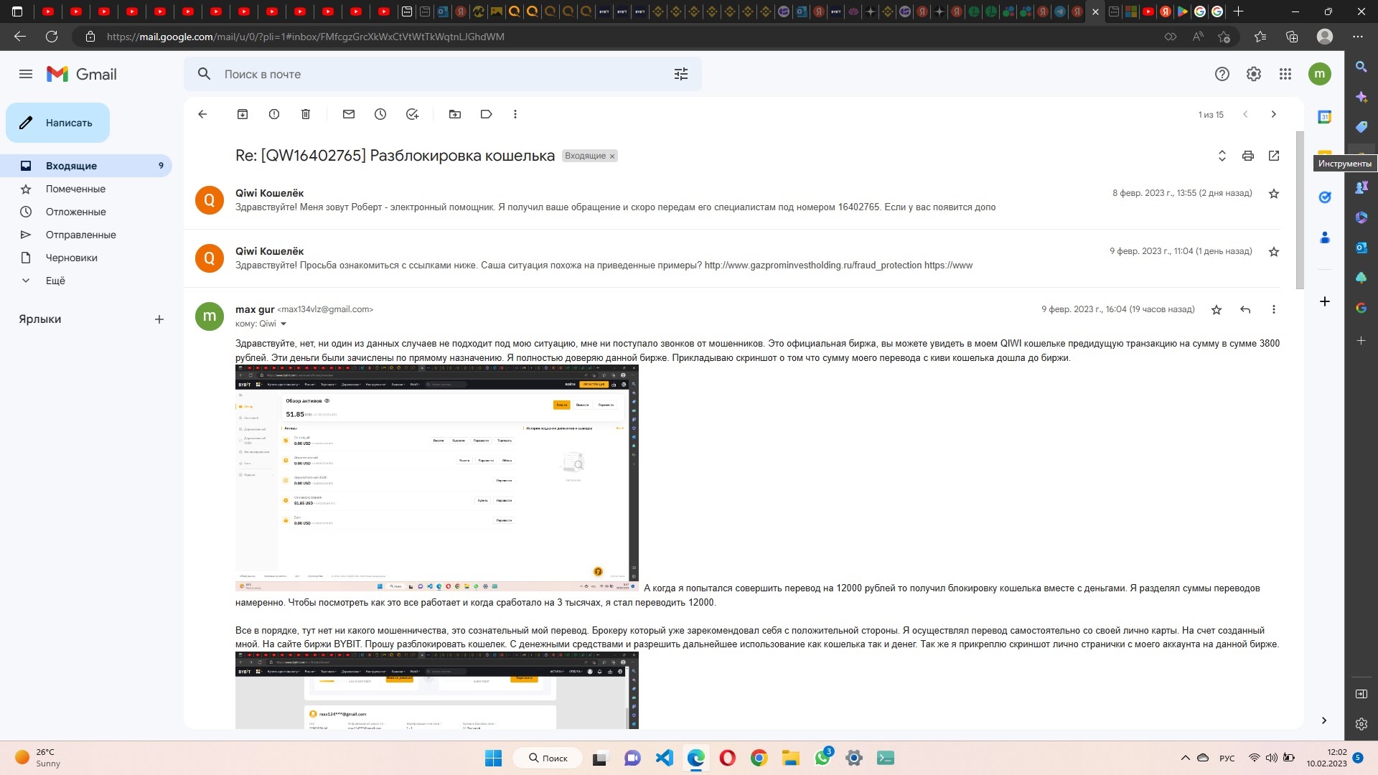This screenshot has width=1378, height=775.
Task: Open File Explorer from the taskbar
Action: tap(791, 758)
